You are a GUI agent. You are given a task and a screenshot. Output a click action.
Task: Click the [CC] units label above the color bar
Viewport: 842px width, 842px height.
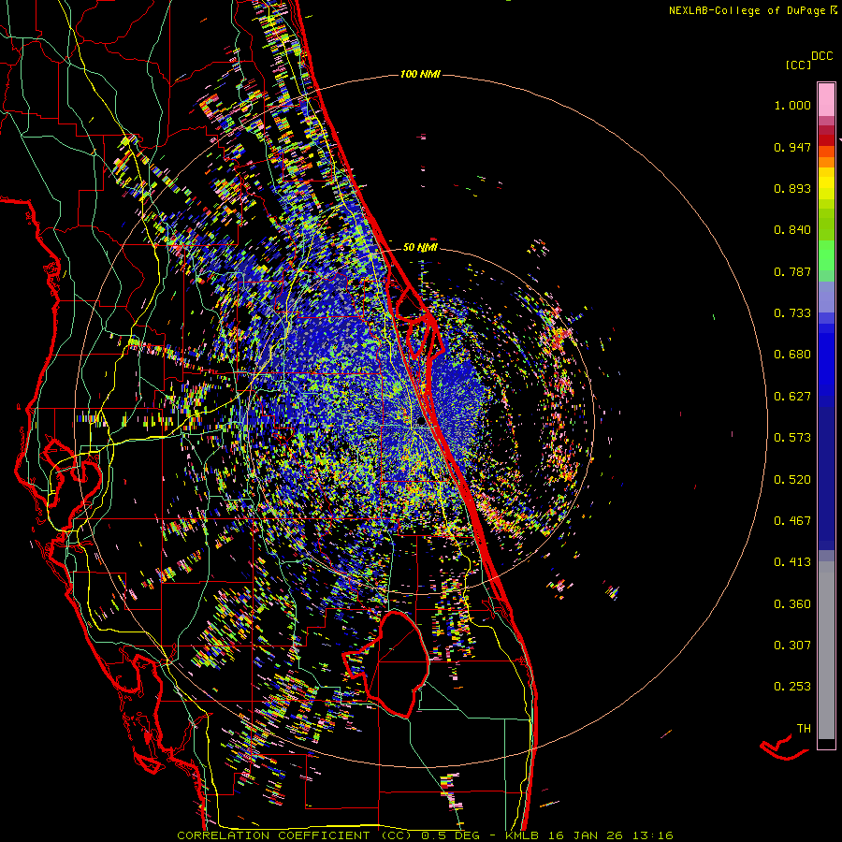tap(798, 65)
